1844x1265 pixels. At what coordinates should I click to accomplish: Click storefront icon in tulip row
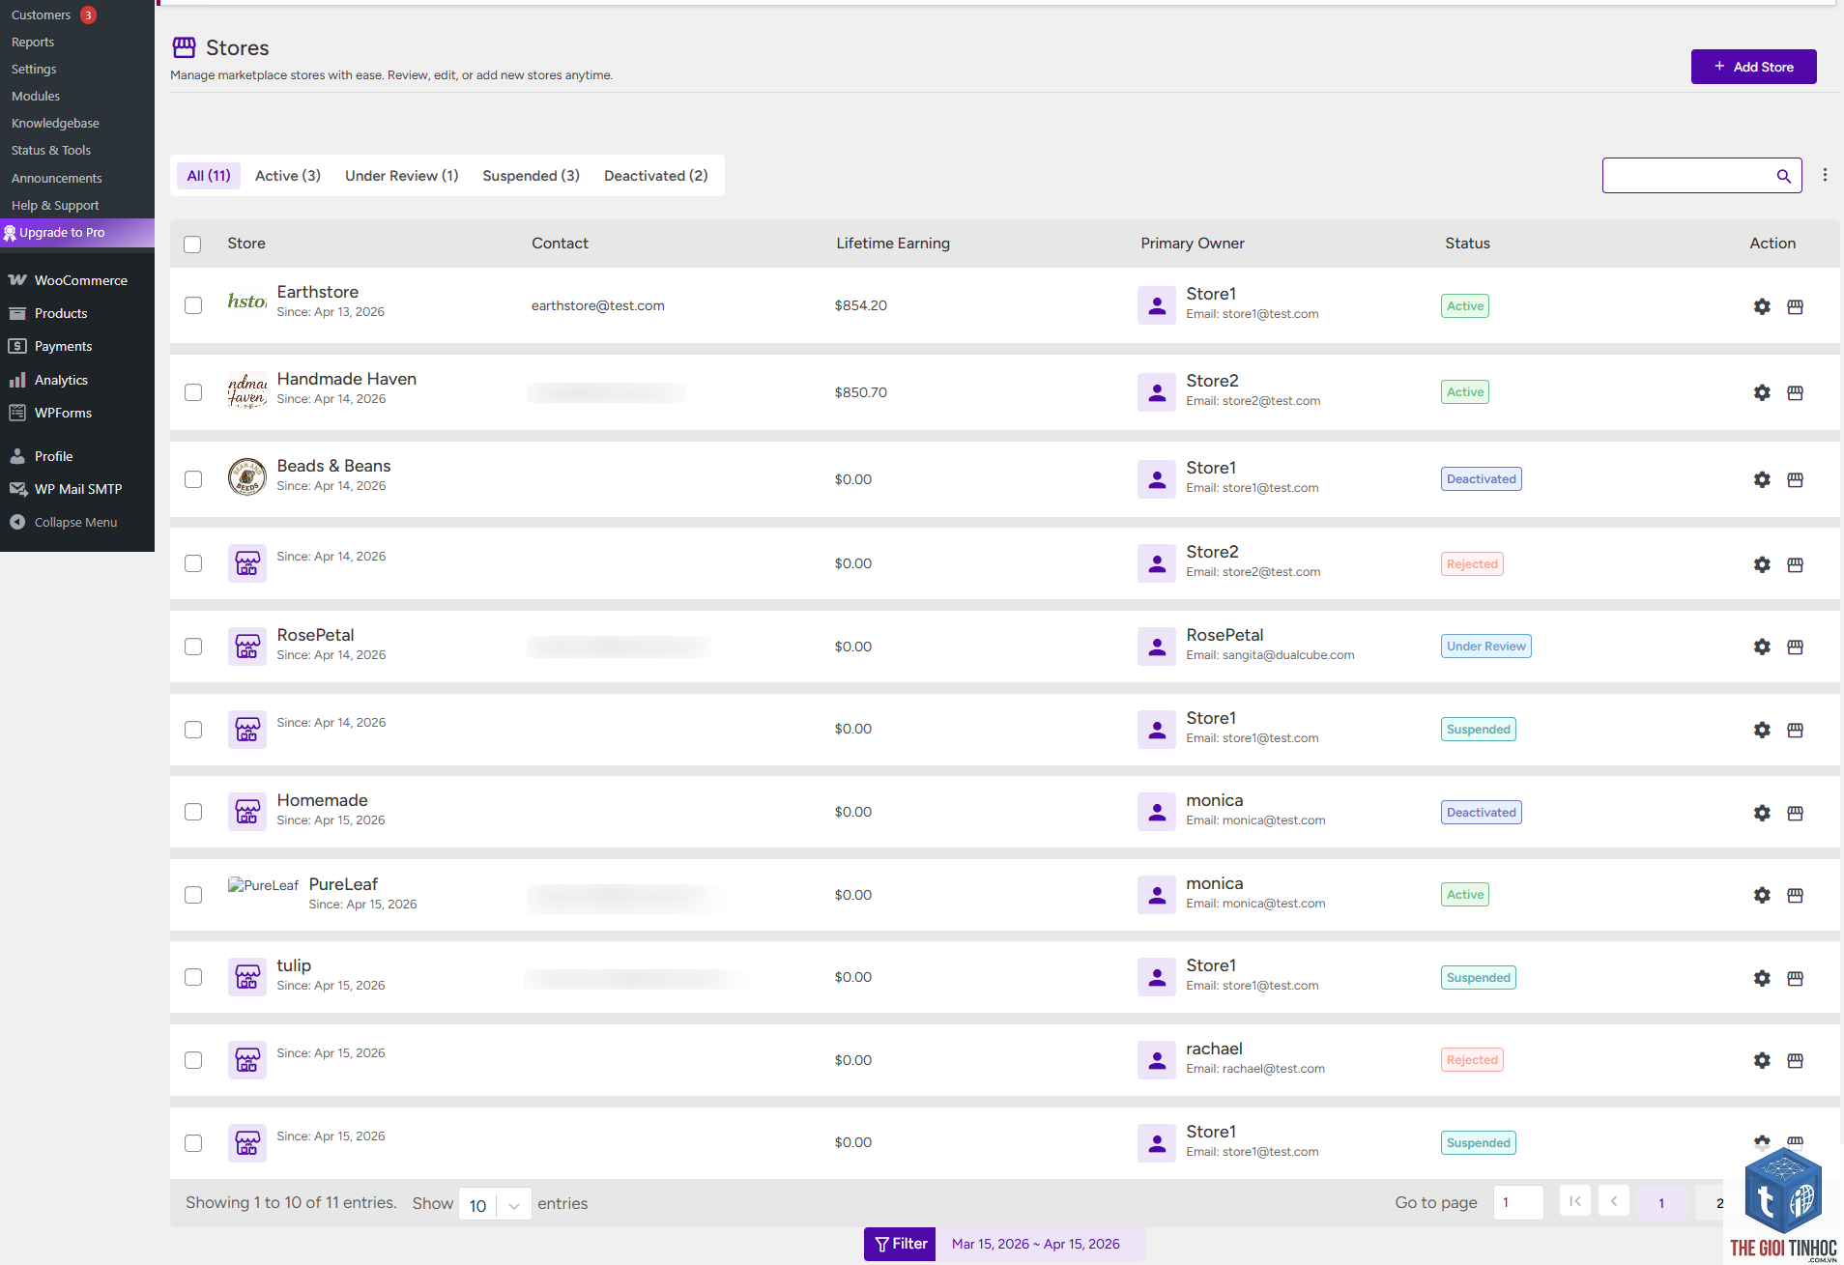pyautogui.click(x=1795, y=978)
